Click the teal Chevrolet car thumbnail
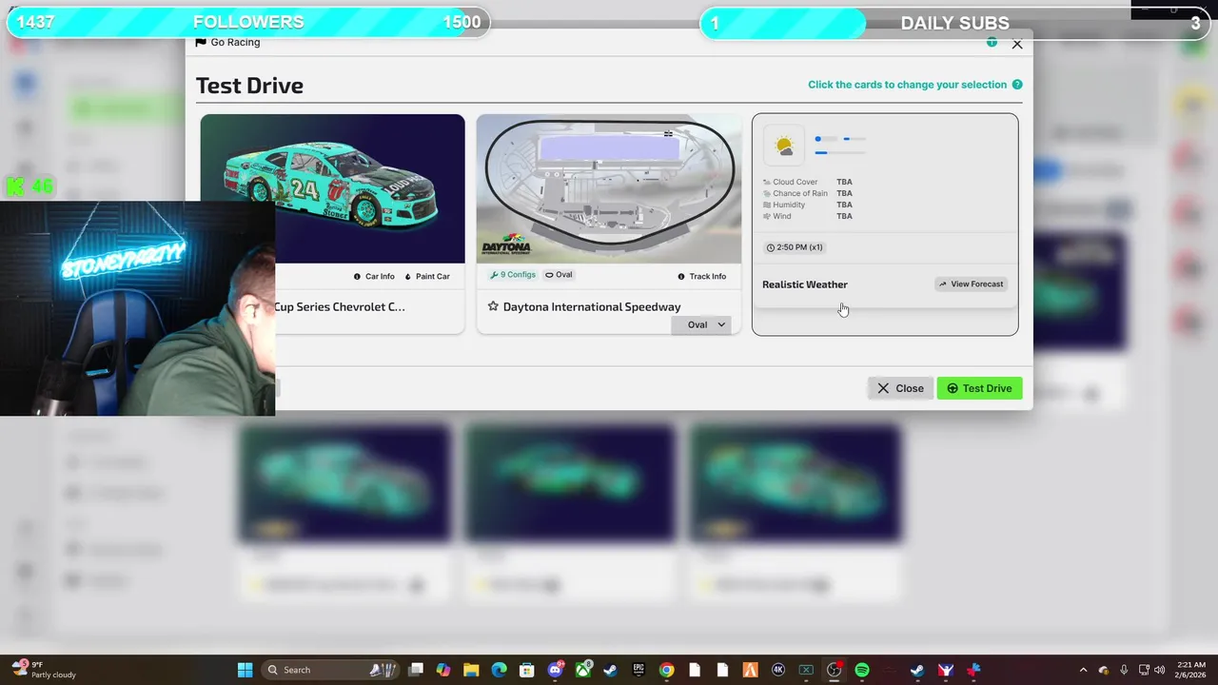 332,188
